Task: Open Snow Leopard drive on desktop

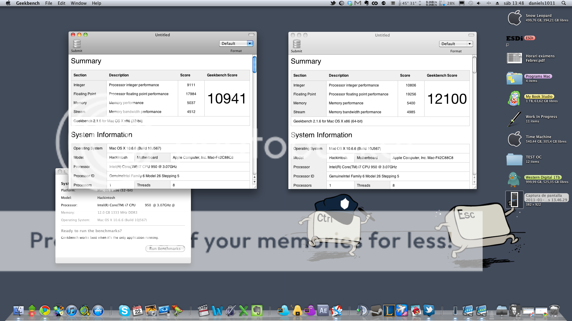Action: (x=515, y=18)
